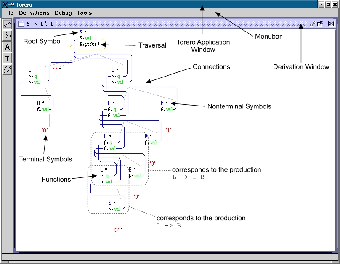Click the pin icon beside the Torero title
Image resolution: width=340 pixels, height=264 pixels.
tap(12, 4)
